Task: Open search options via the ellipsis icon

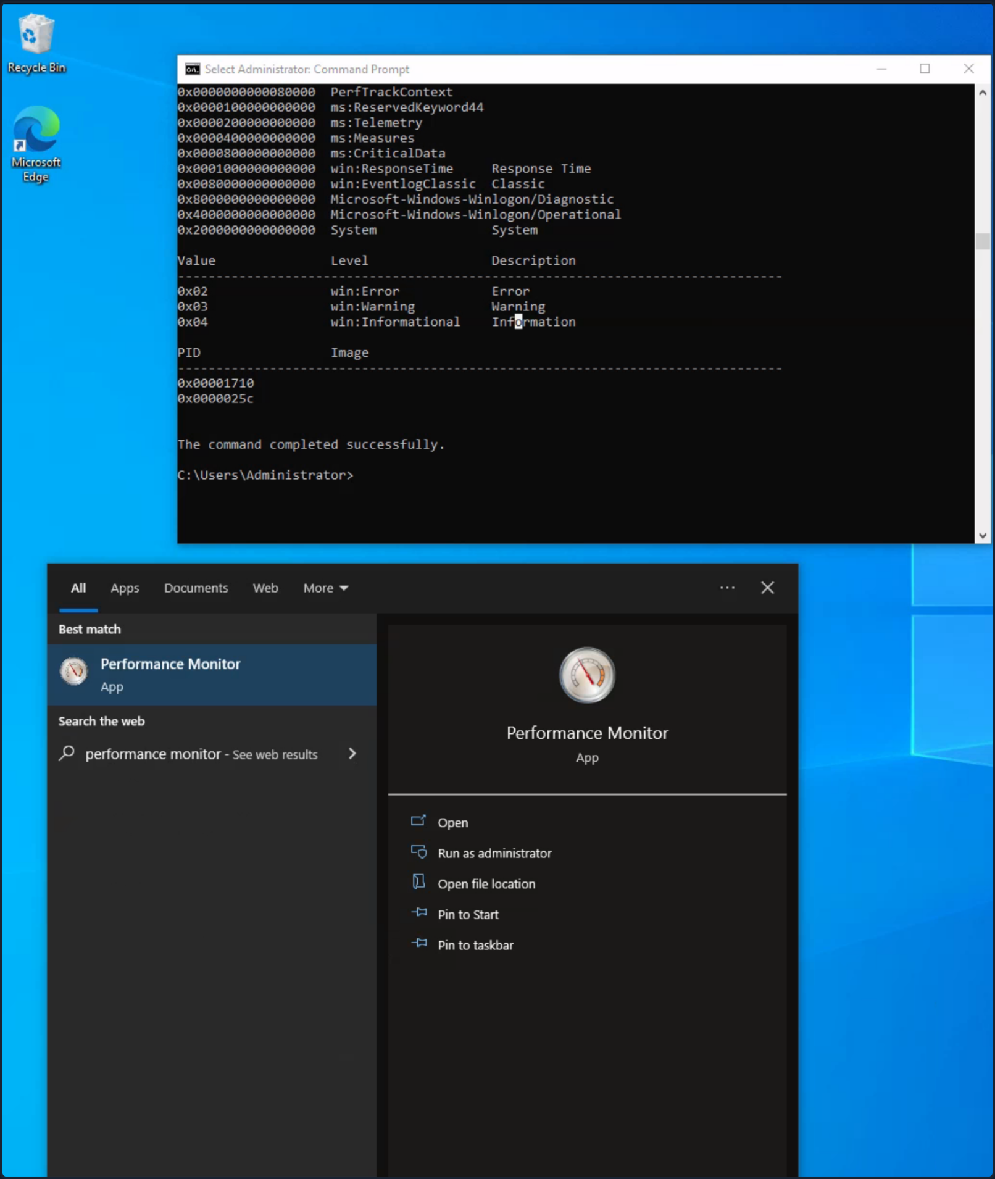Action: pyautogui.click(x=727, y=588)
